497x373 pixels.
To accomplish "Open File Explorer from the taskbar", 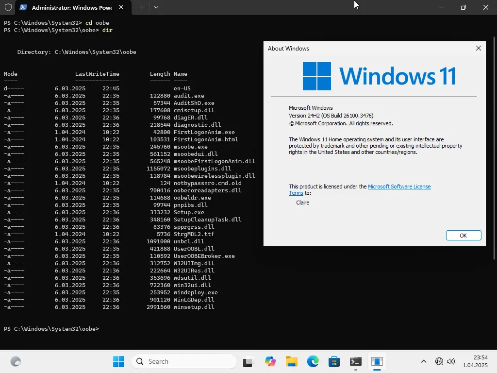I will tap(291, 361).
